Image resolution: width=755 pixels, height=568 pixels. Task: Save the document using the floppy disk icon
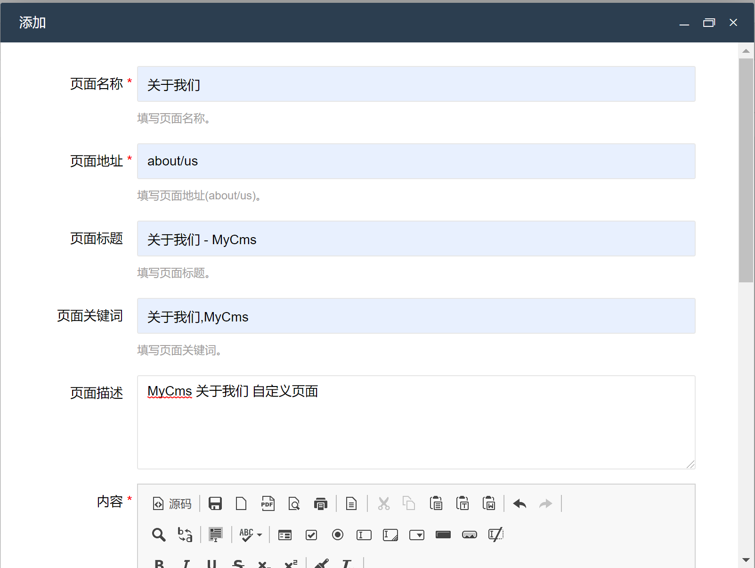pyautogui.click(x=215, y=503)
